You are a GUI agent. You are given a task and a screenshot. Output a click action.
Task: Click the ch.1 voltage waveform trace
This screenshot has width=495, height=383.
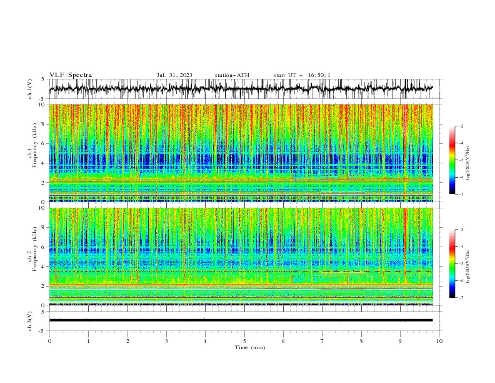(241, 89)
